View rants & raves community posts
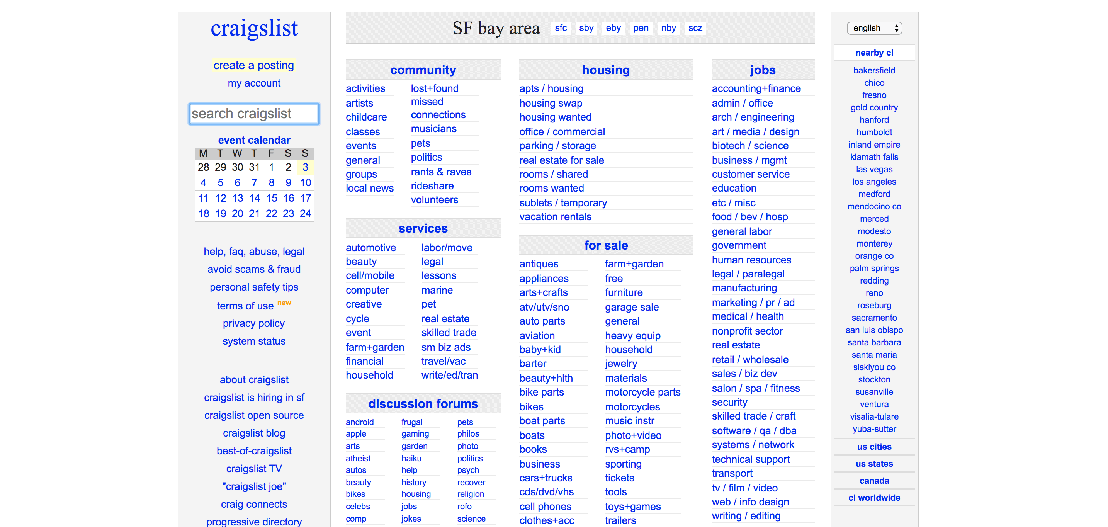Image resolution: width=1108 pixels, height=527 pixels. (x=440, y=172)
